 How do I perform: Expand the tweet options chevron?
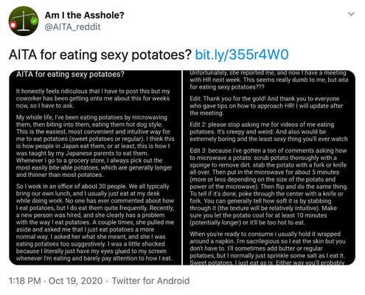(351, 14)
